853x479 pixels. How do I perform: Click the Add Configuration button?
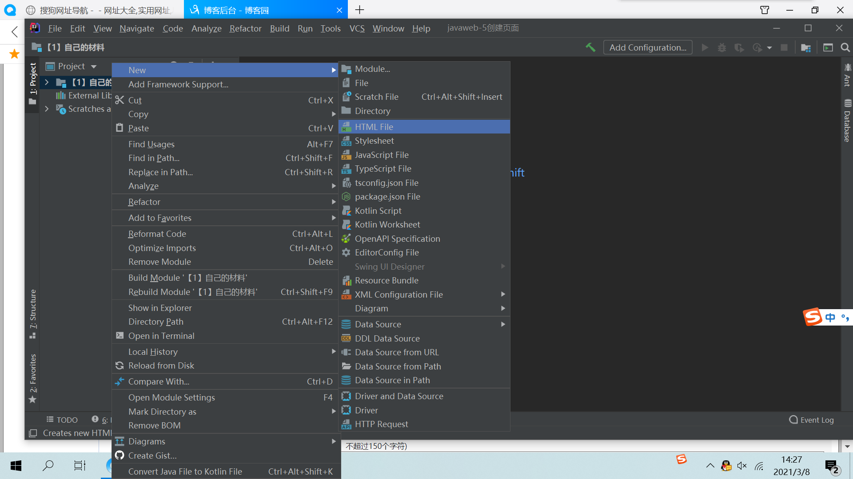(x=647, y=47)
